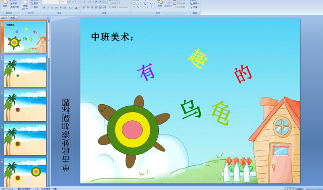The width and height of the screenshot is (323, 190).
Task: Click the Copy (复制) button
Action: tap(13, 3)
